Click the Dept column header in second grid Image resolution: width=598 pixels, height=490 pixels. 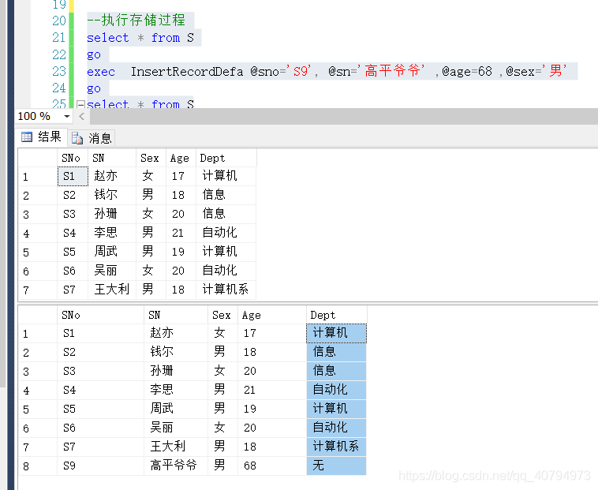point(336,315)
